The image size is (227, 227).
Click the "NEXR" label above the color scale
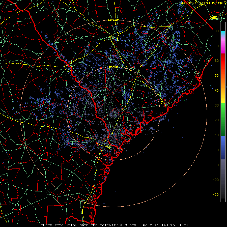pyautogui.click(x=222, y=15)
